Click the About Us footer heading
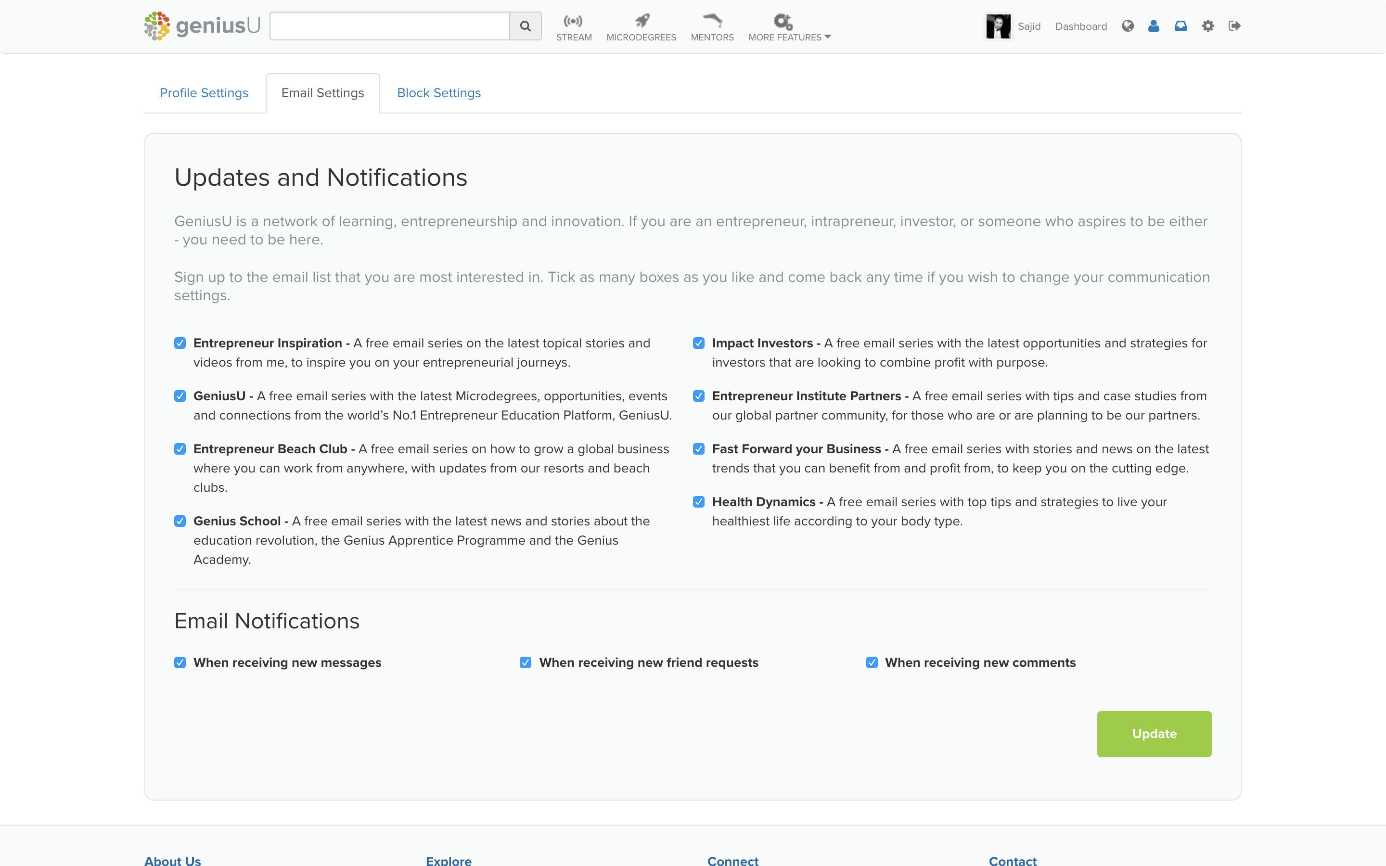The height and width of the screenshot is (866, 1386). click(x=172, y=860)
